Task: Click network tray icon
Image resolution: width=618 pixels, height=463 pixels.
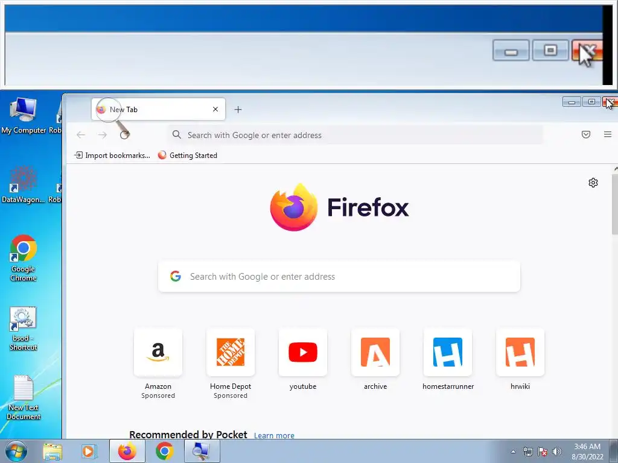Action: (527, 452)
